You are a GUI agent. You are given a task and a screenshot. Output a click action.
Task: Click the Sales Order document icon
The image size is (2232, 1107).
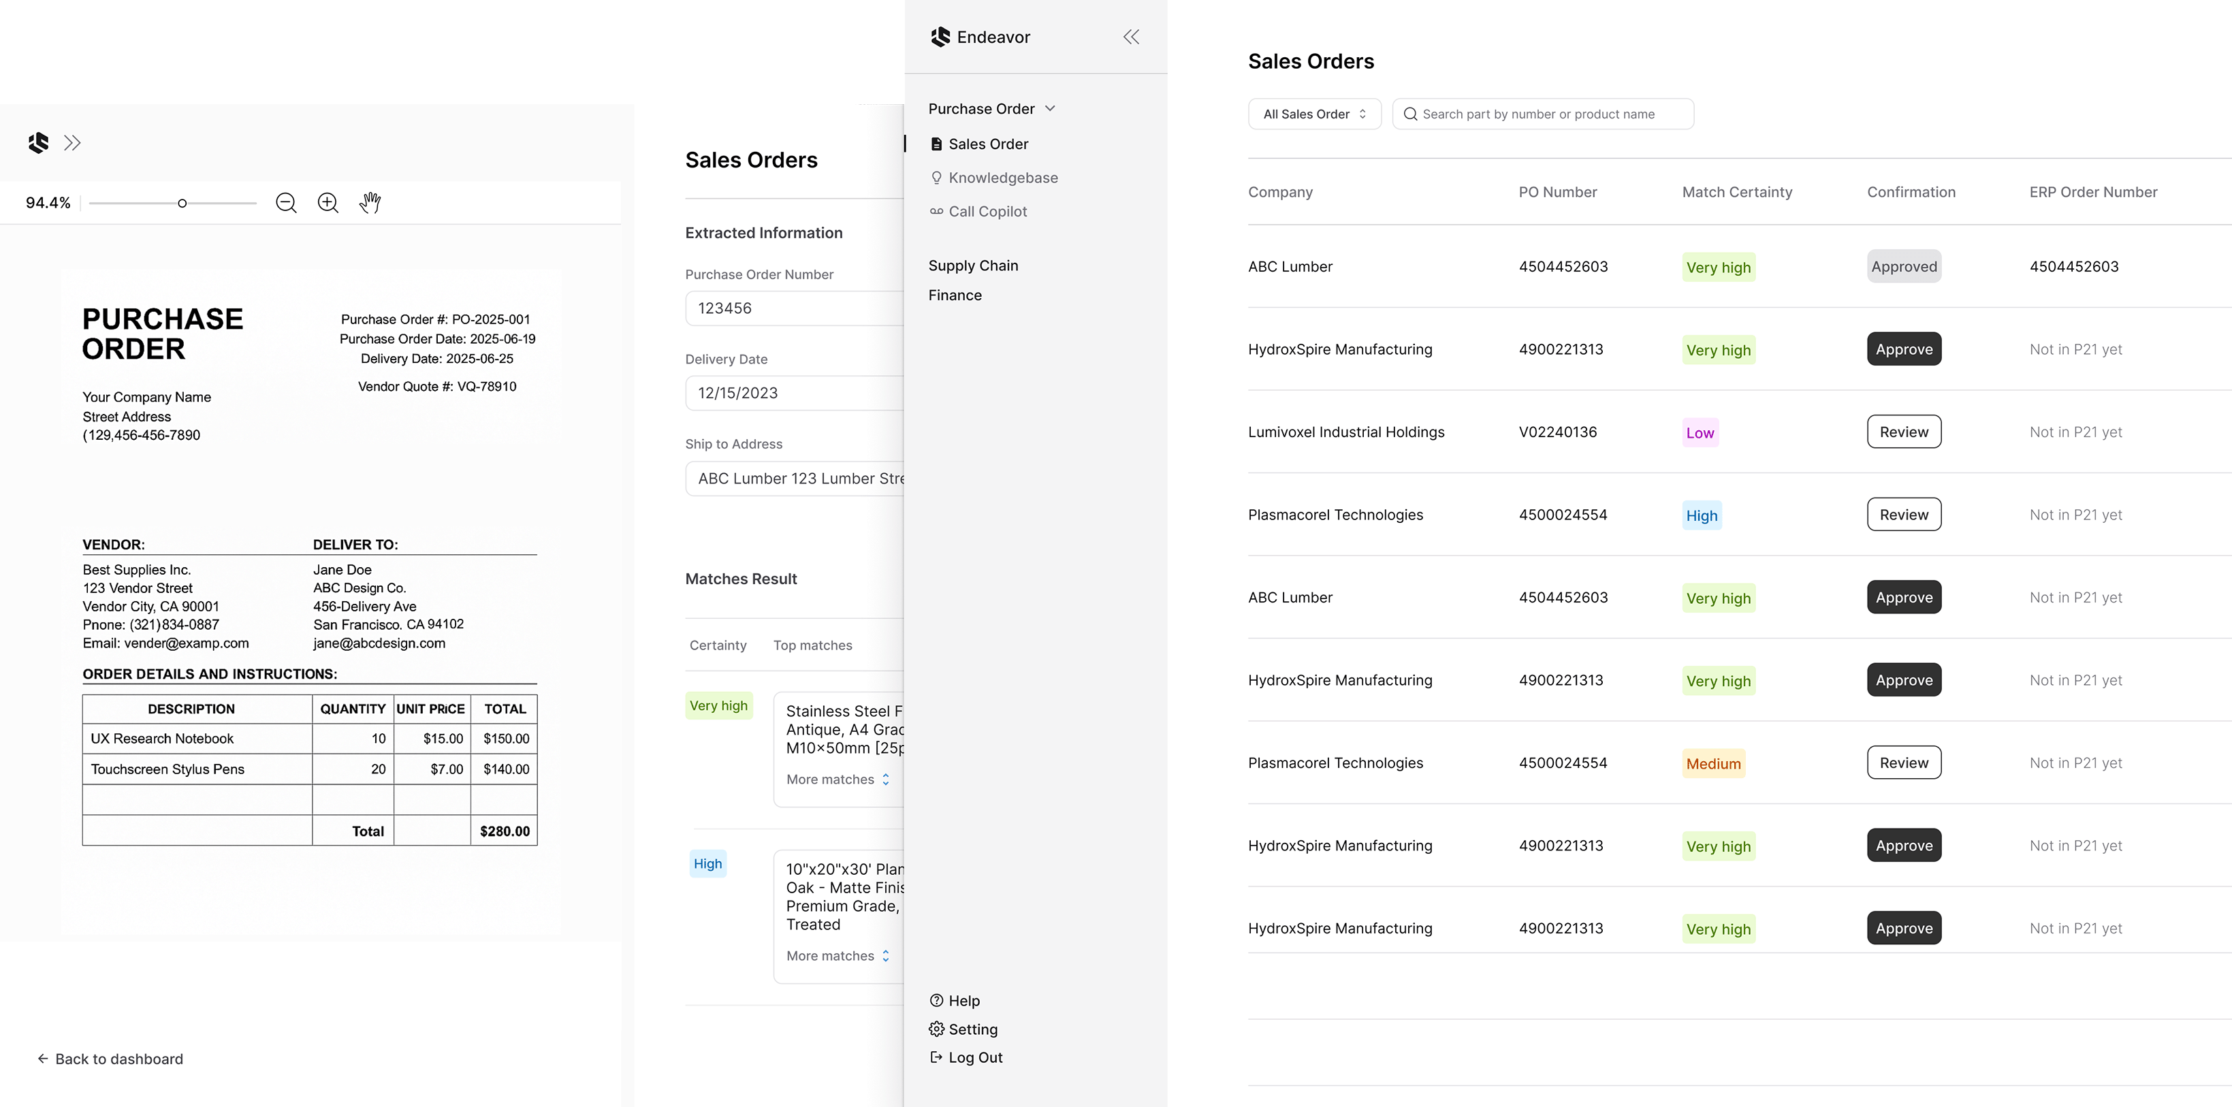(x=936, y=144)
